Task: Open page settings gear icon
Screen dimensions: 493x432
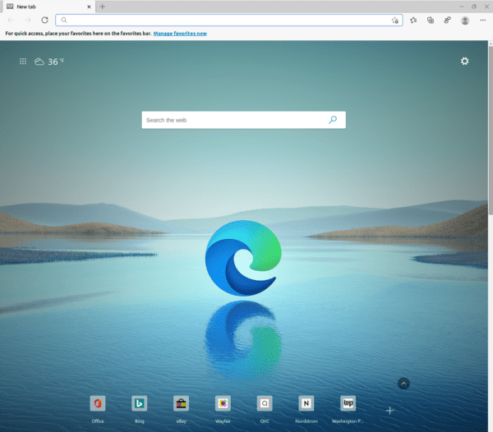Action: pos(465,61)
